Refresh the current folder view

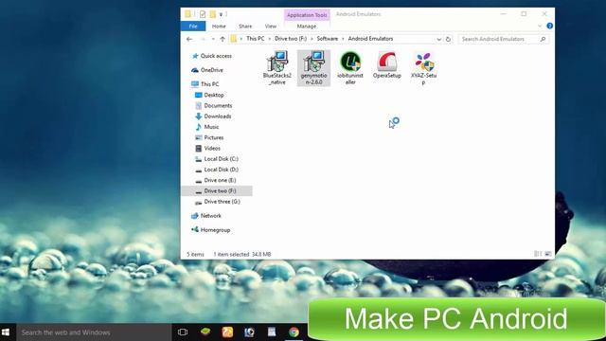(448, 39)
